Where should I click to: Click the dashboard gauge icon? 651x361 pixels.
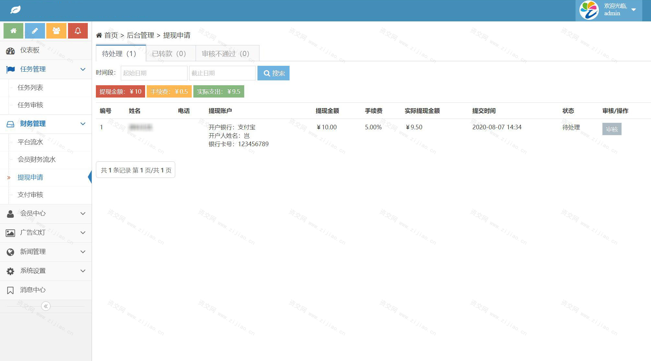(x=10, y=51)
